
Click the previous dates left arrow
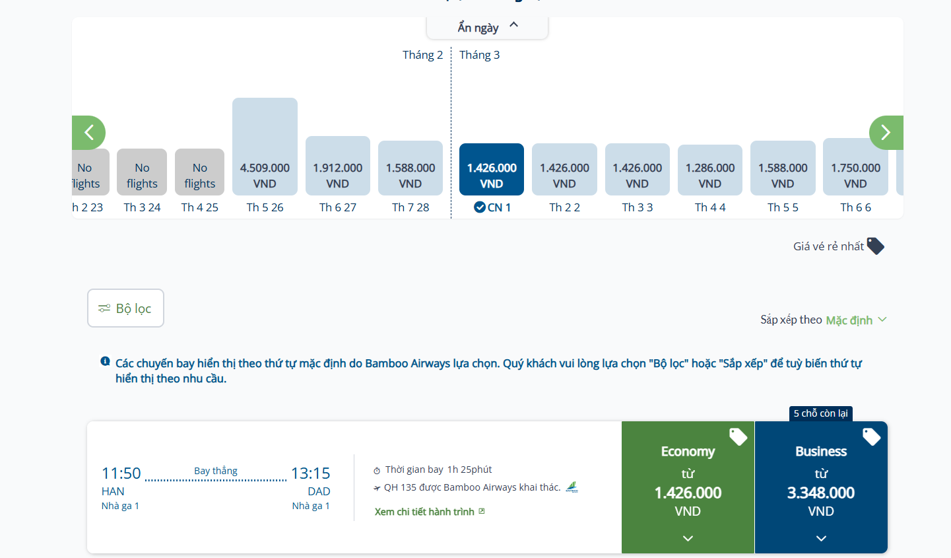tap(89, 133)
